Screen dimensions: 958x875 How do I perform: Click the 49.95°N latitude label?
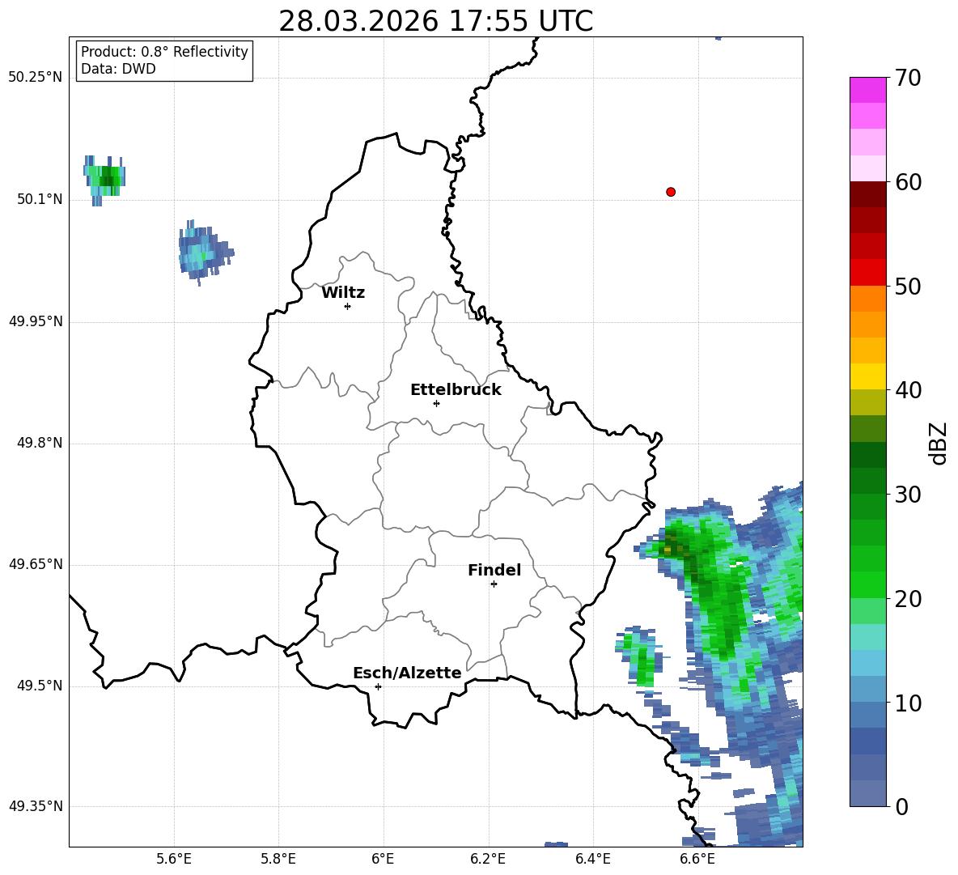(x=36, y=321)
